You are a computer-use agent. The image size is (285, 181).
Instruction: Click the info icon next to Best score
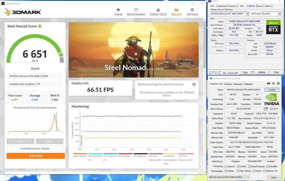(58, 96)
